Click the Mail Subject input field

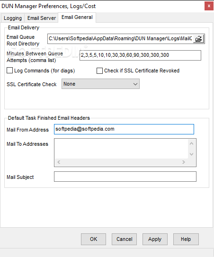point(125,177)
